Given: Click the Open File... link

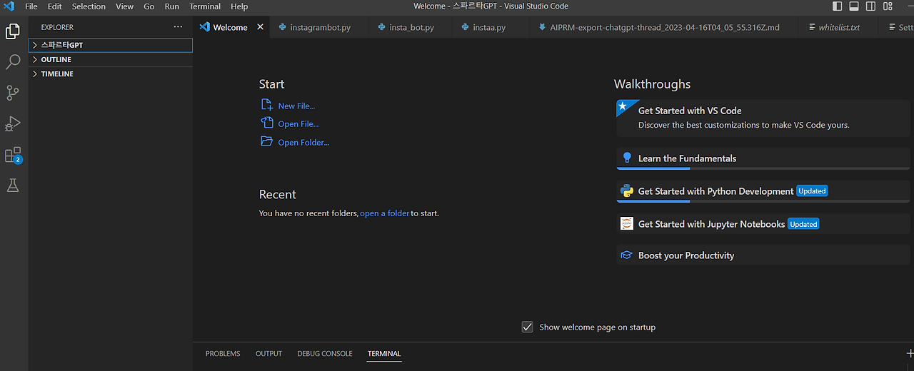Looking at the screenshot, I should tap(298, 124).
